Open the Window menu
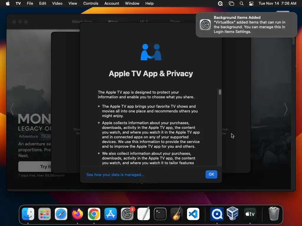 (132, 3)
